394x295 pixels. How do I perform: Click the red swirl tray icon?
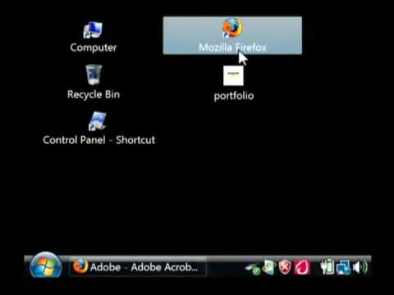point(302,267)
